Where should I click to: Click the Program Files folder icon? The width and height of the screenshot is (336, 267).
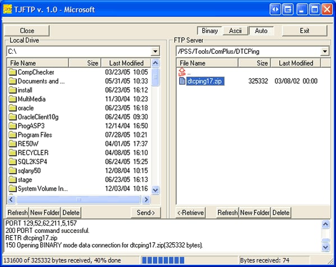click(x=12, y=135)
